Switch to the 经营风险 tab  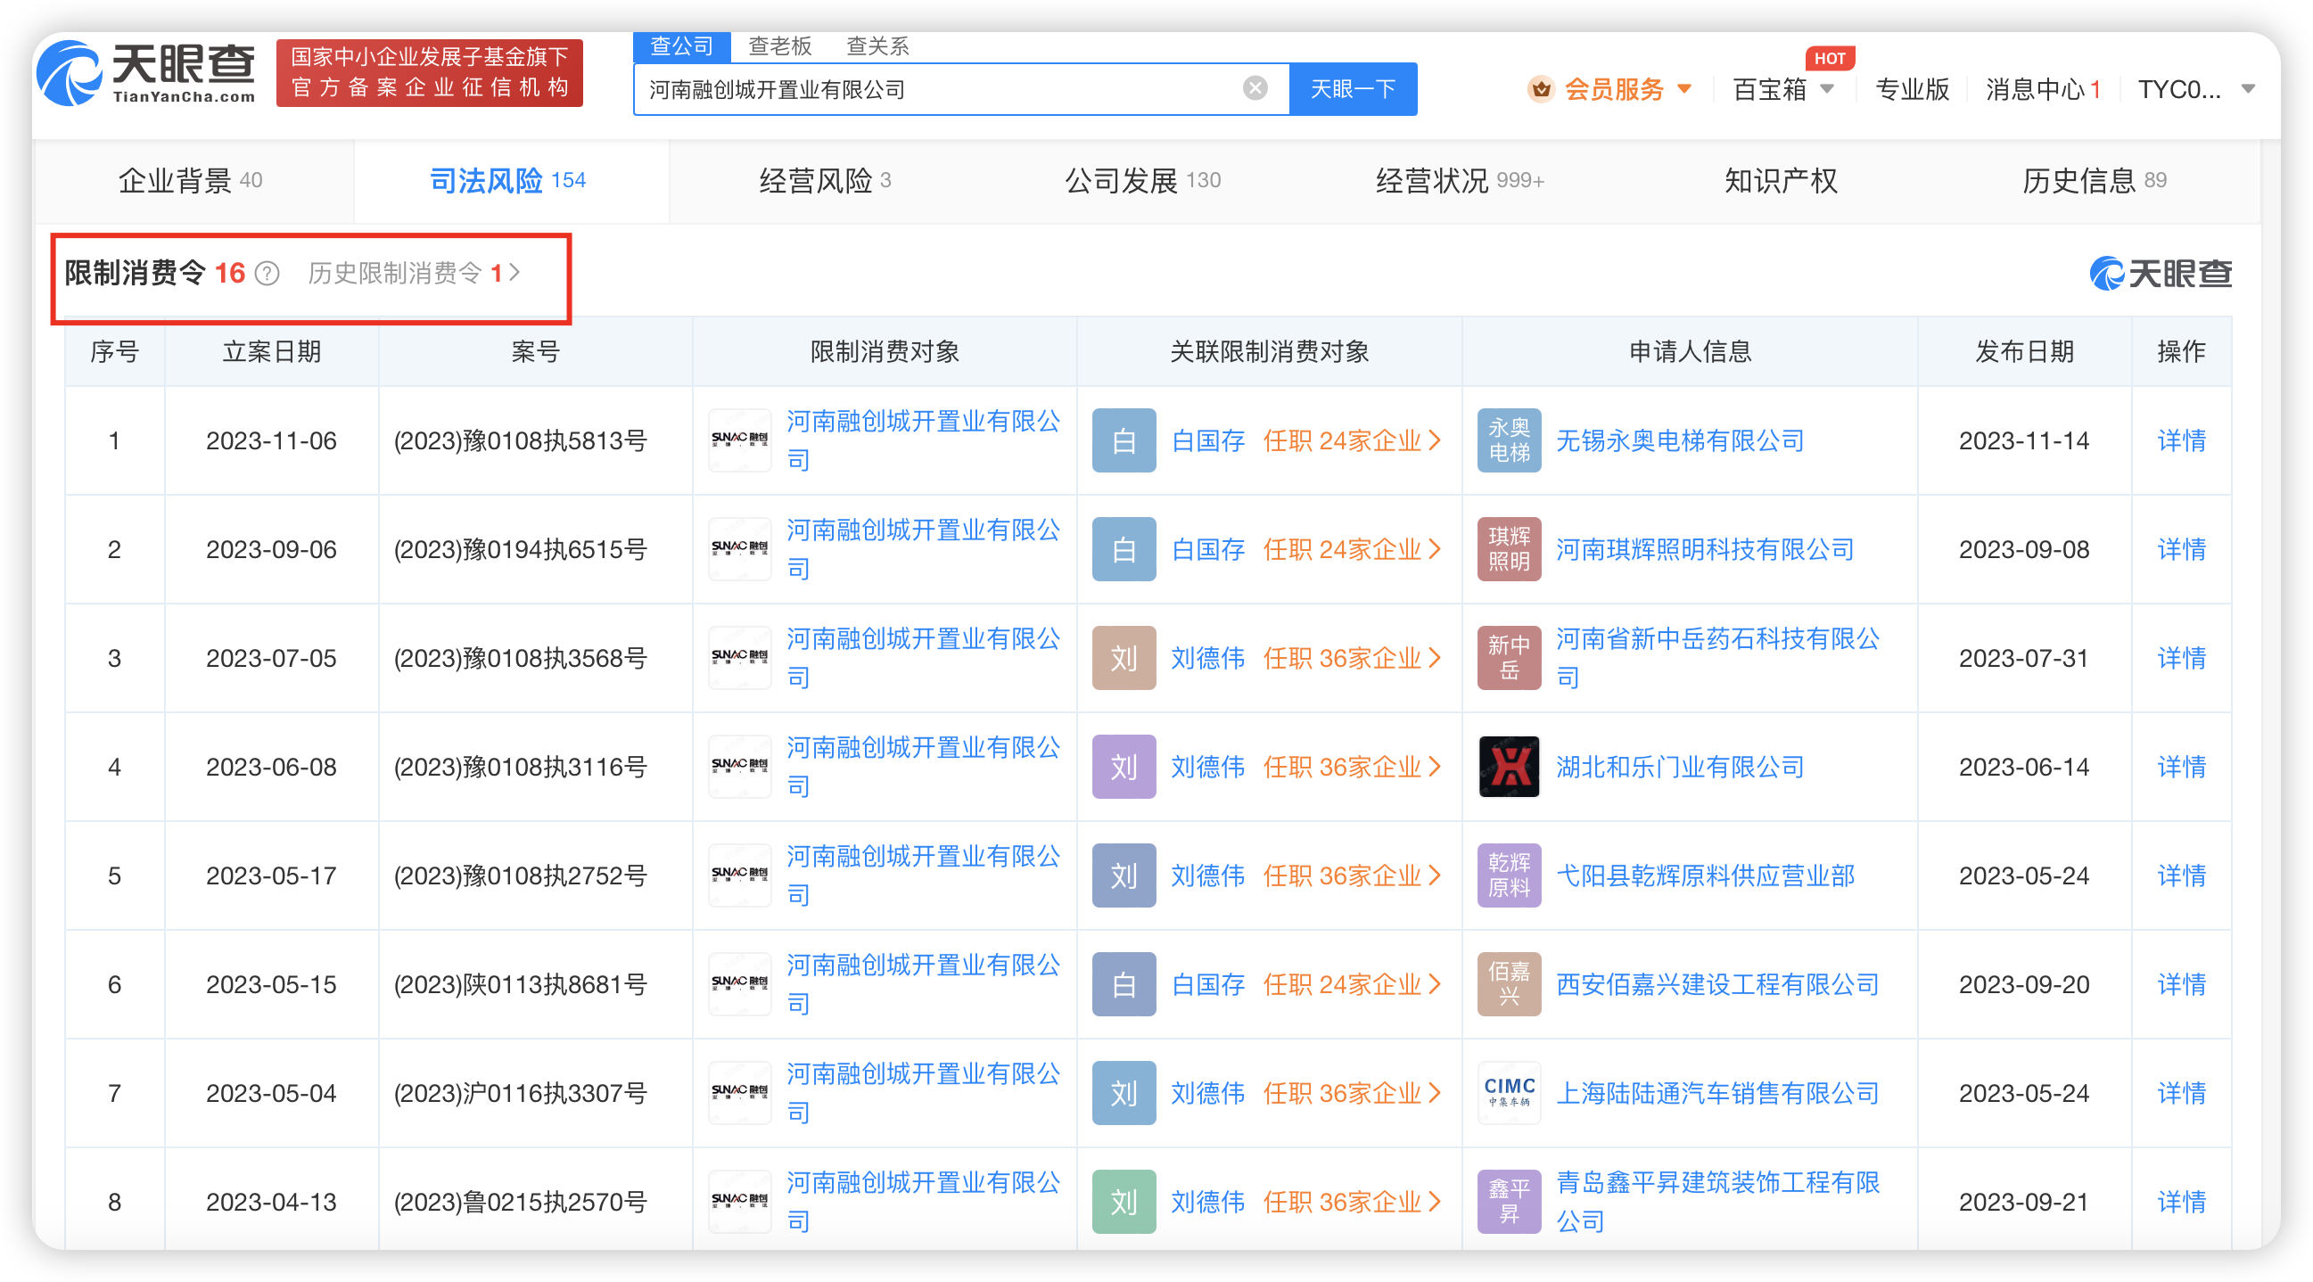coord(824,181)
